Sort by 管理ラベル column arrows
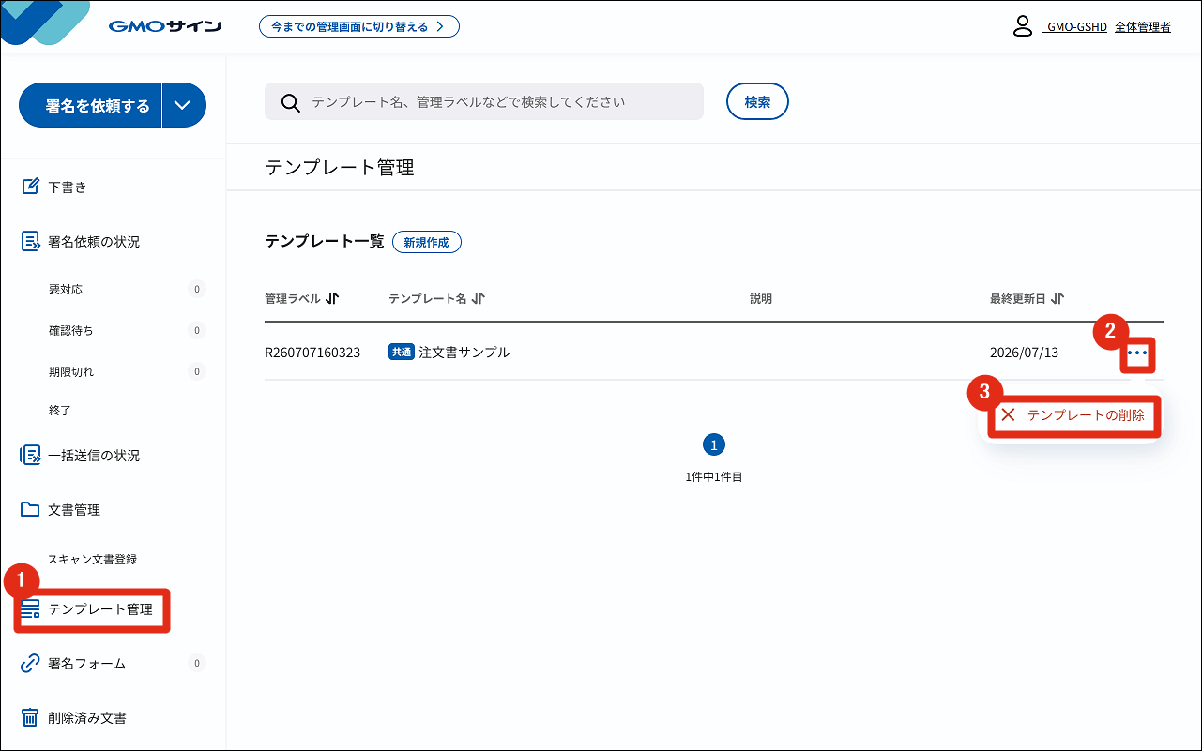The image size is (1202, 751). coord(332,298)
